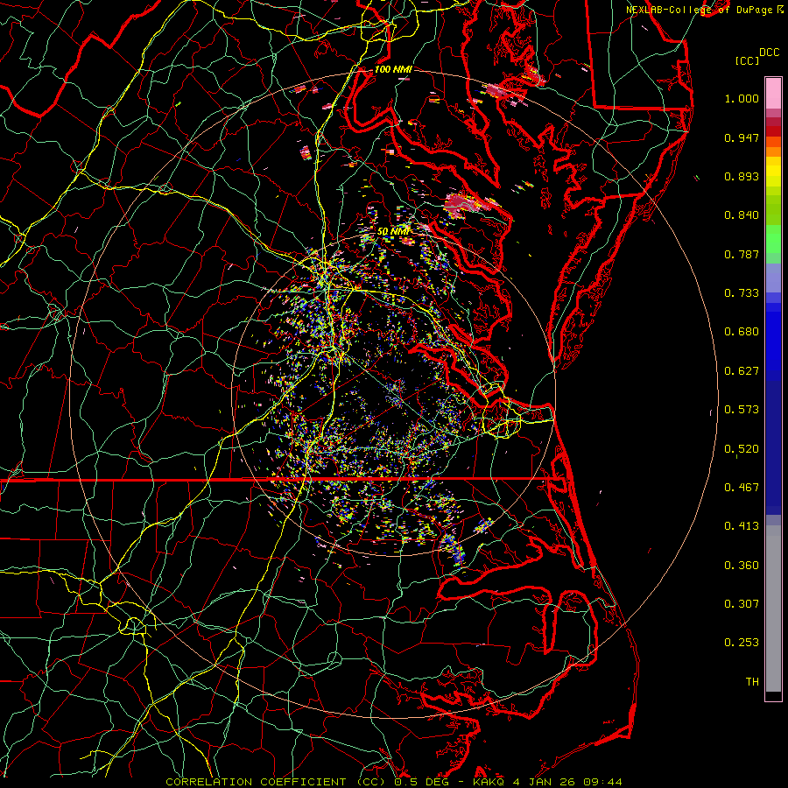Select the 0.573 scale value
The height and width of the screenshot is (788, 788).
[742, 410]
